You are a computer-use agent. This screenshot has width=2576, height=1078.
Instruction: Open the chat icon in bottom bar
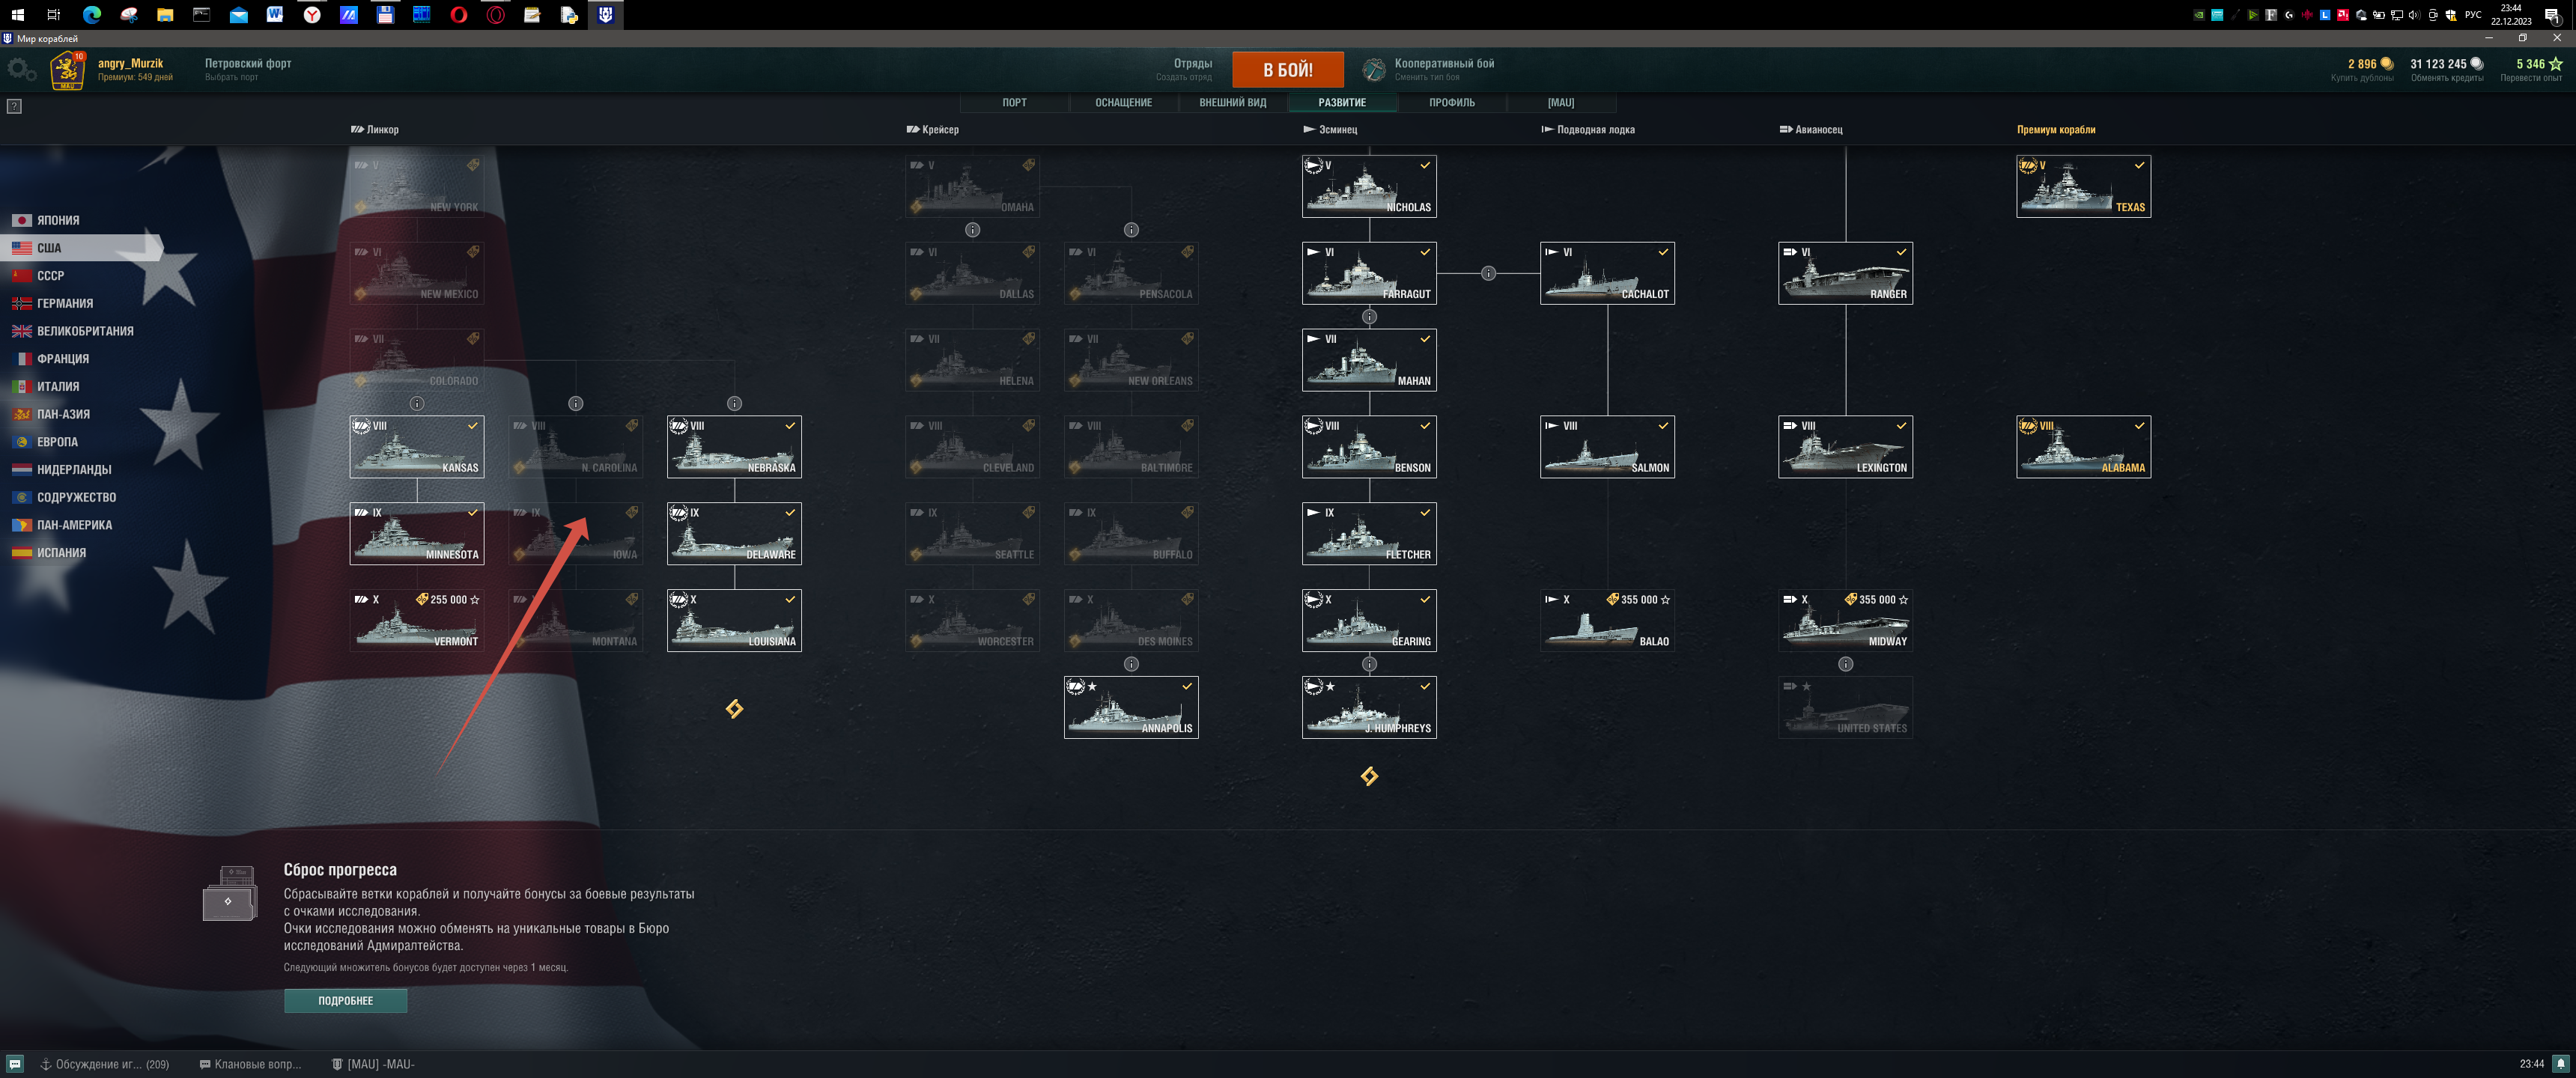[x=15, y=1064]
